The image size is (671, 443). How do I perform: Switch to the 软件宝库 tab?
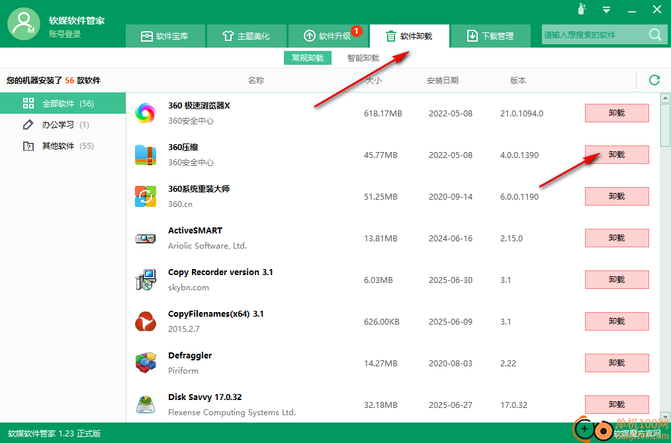pos(165,36)
